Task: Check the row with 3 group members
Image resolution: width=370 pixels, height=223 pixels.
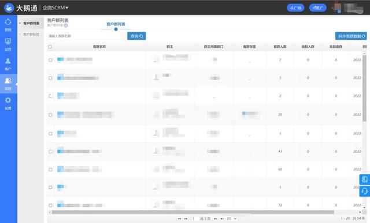Action: coord(50,78)
